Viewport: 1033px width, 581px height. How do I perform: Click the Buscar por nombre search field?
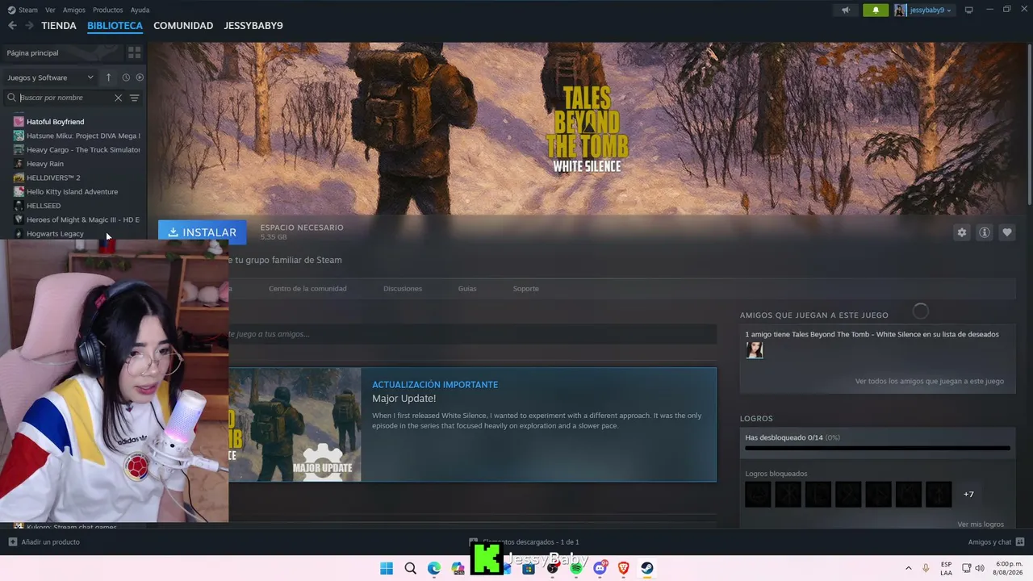coord(65,98)
